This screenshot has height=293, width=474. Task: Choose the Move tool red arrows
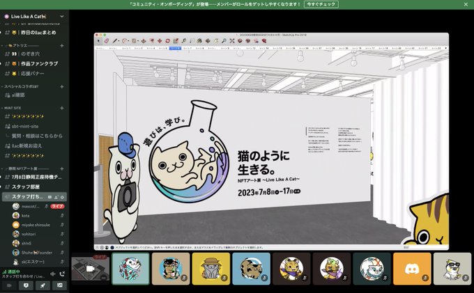[x=160, y=41]
